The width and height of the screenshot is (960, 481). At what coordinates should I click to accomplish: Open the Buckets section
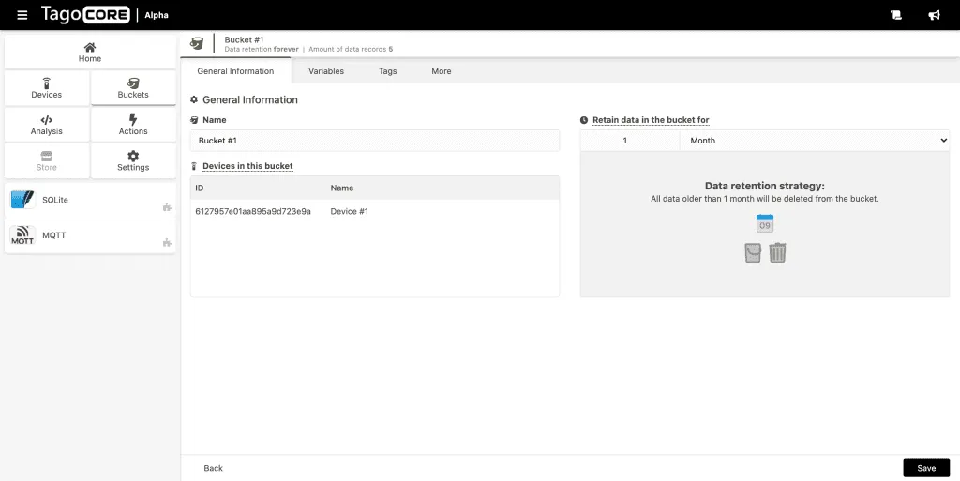tap(133, 88)
